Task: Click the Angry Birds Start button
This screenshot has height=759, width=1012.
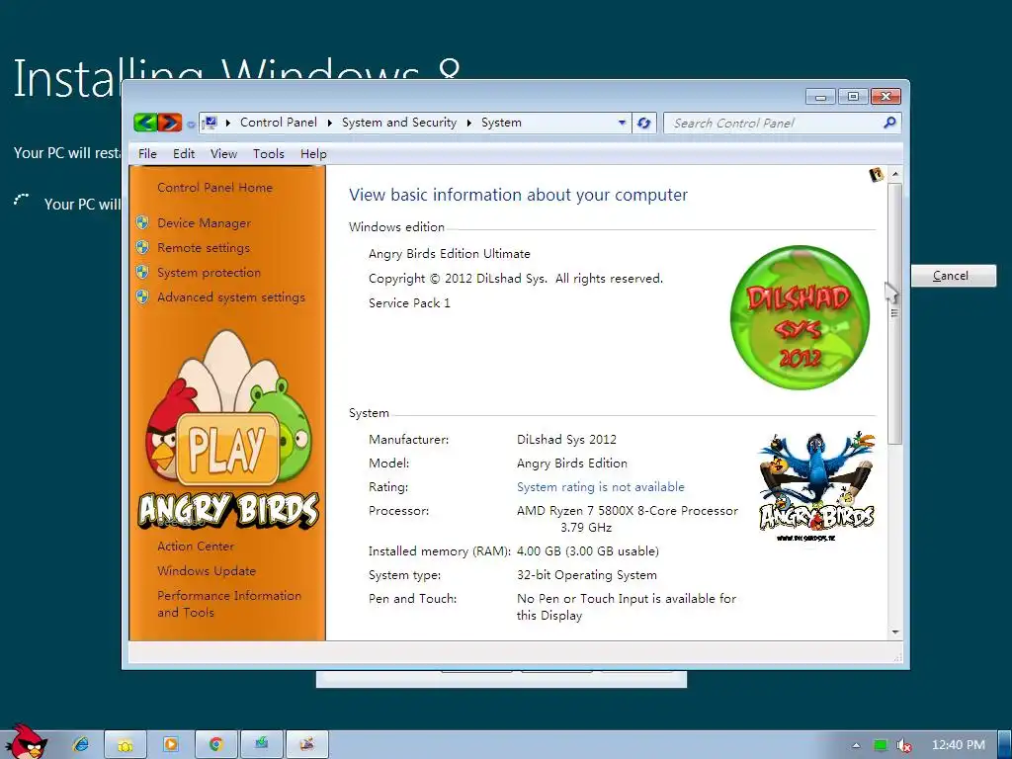Action: coord(26,742)
